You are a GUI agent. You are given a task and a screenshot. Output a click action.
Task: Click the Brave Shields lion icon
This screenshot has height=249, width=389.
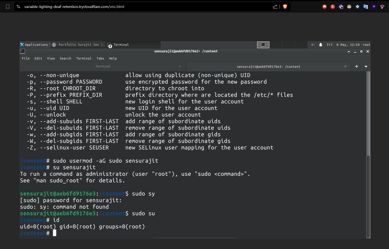(x=285, y=7)
